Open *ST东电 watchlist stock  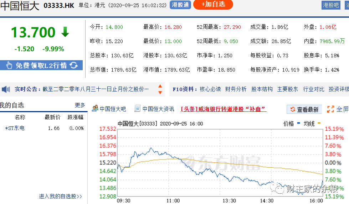click(15, 128)
